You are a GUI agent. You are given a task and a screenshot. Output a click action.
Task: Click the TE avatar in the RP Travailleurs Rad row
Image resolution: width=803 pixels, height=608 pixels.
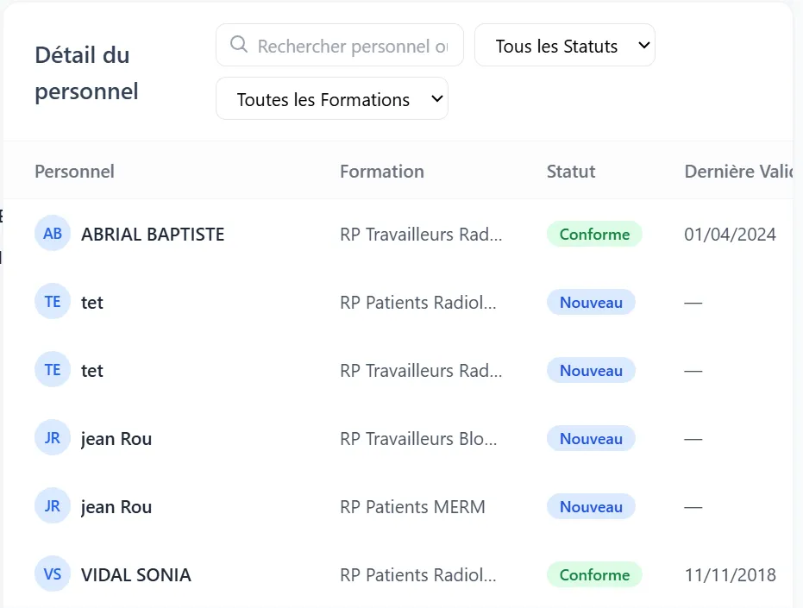tap(53, 369)
